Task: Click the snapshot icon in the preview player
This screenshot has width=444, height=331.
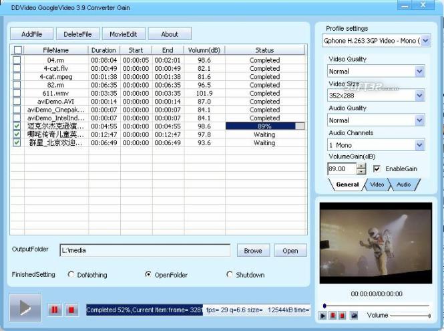Action: [x=354, y=316]
